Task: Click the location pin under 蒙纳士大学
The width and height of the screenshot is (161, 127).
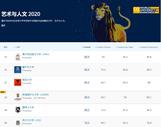Action: (23, 111)
